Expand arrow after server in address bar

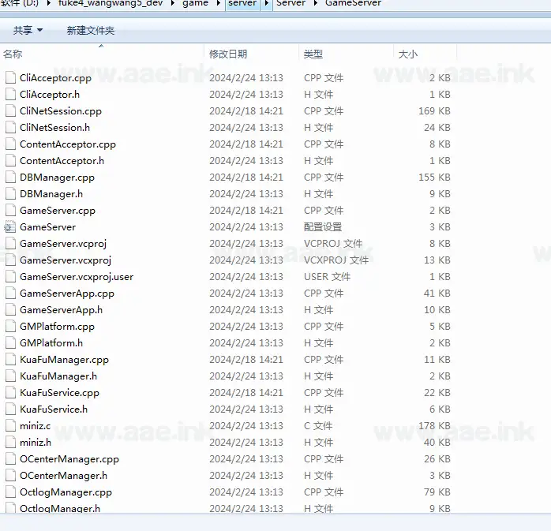tap(267, 3)
